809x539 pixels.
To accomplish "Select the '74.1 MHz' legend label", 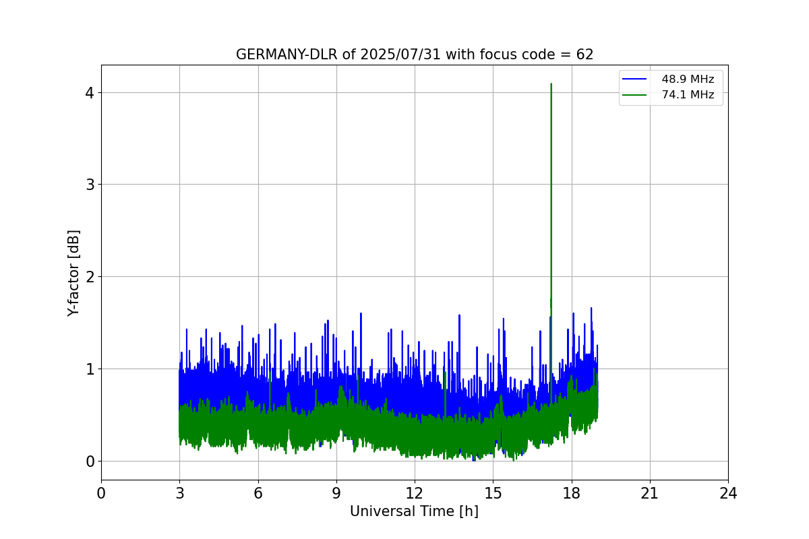I will coord(688,95).
